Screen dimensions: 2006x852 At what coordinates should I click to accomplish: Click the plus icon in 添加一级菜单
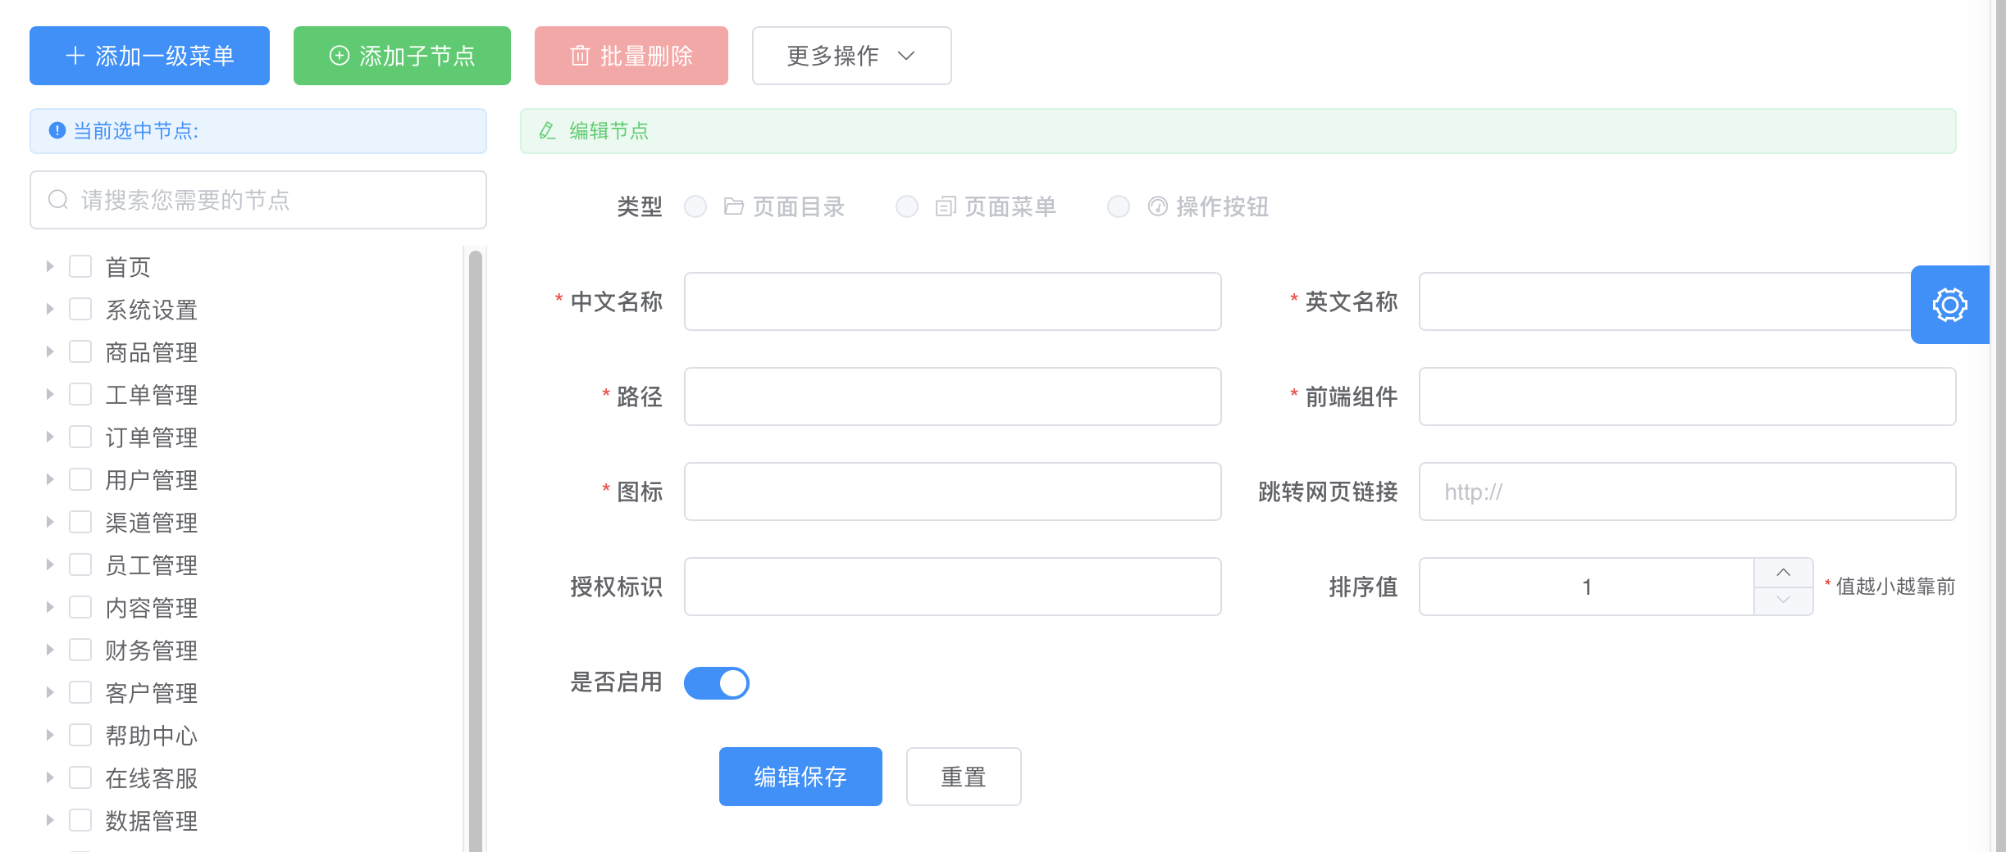click(75, 55)
